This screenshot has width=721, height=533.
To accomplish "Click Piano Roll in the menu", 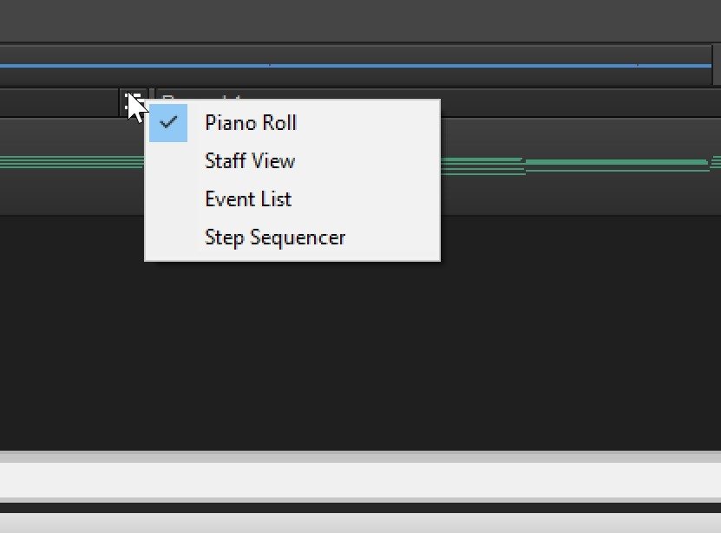I will pos(250,122).
